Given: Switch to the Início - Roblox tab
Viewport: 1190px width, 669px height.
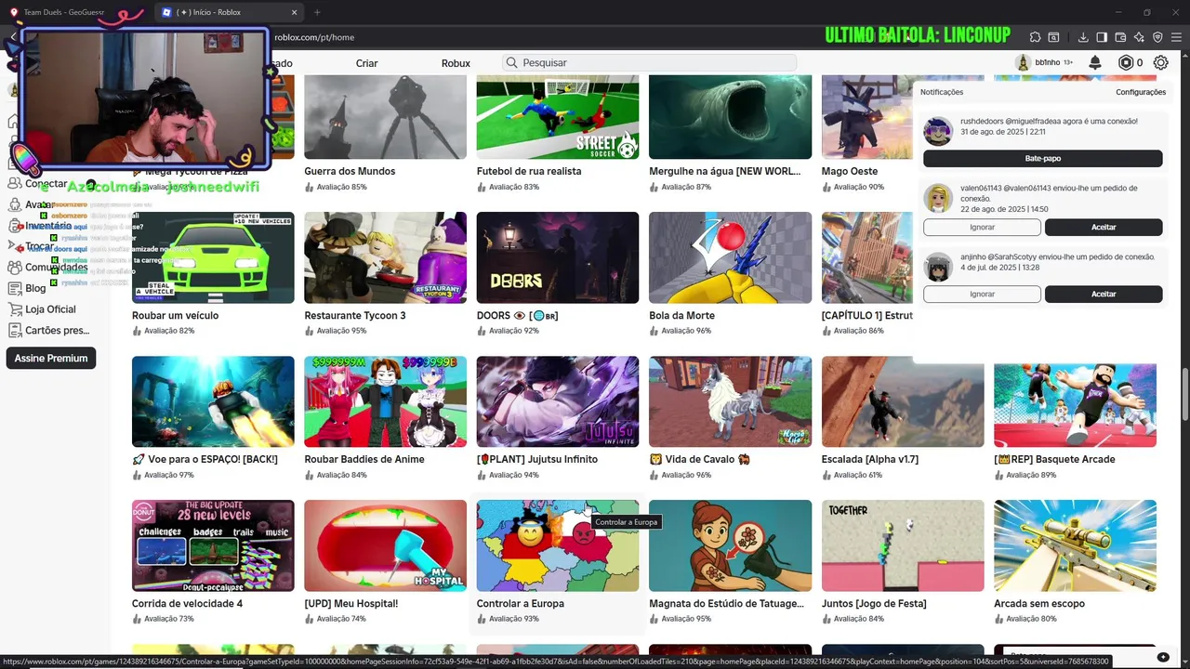Looking at the screenshot, I should coord(229,12).
